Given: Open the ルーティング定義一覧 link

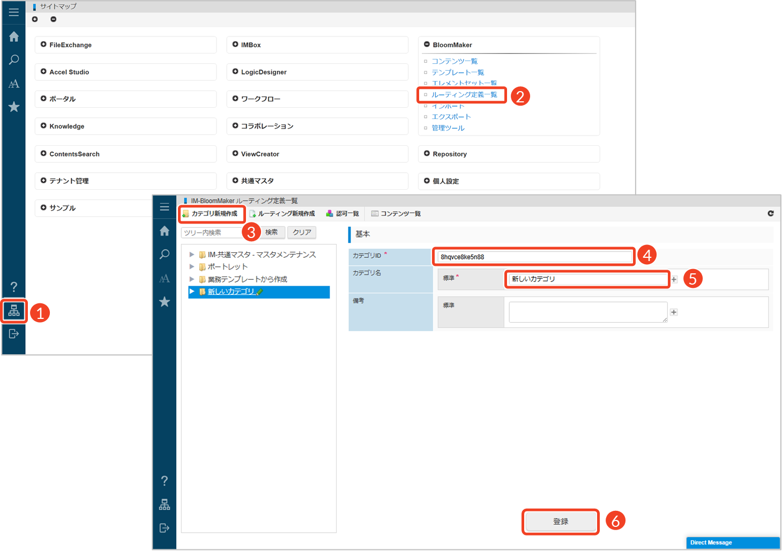Looking at the screenshot, I should pyautogui.click(x=464, y=95).
